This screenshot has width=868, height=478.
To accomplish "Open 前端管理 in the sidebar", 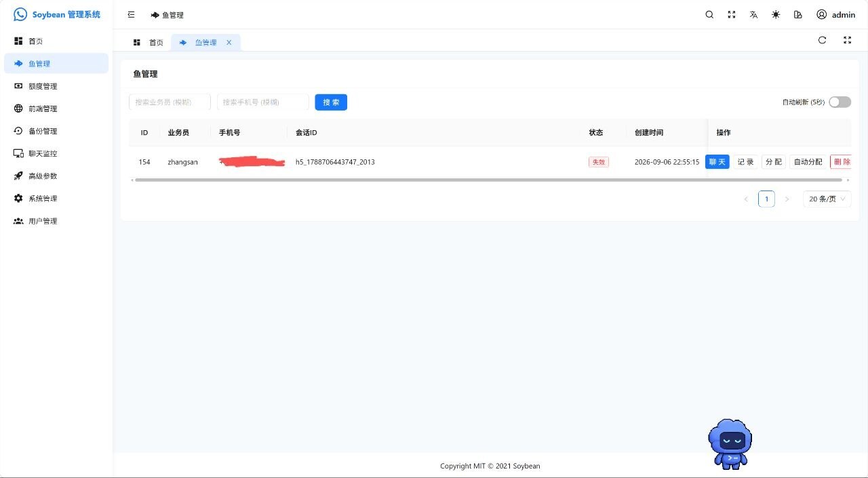I will [56, 108].
